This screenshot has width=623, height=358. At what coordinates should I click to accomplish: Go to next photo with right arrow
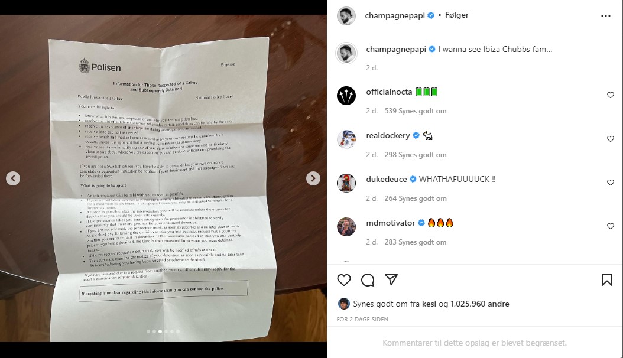coord(313,178)
